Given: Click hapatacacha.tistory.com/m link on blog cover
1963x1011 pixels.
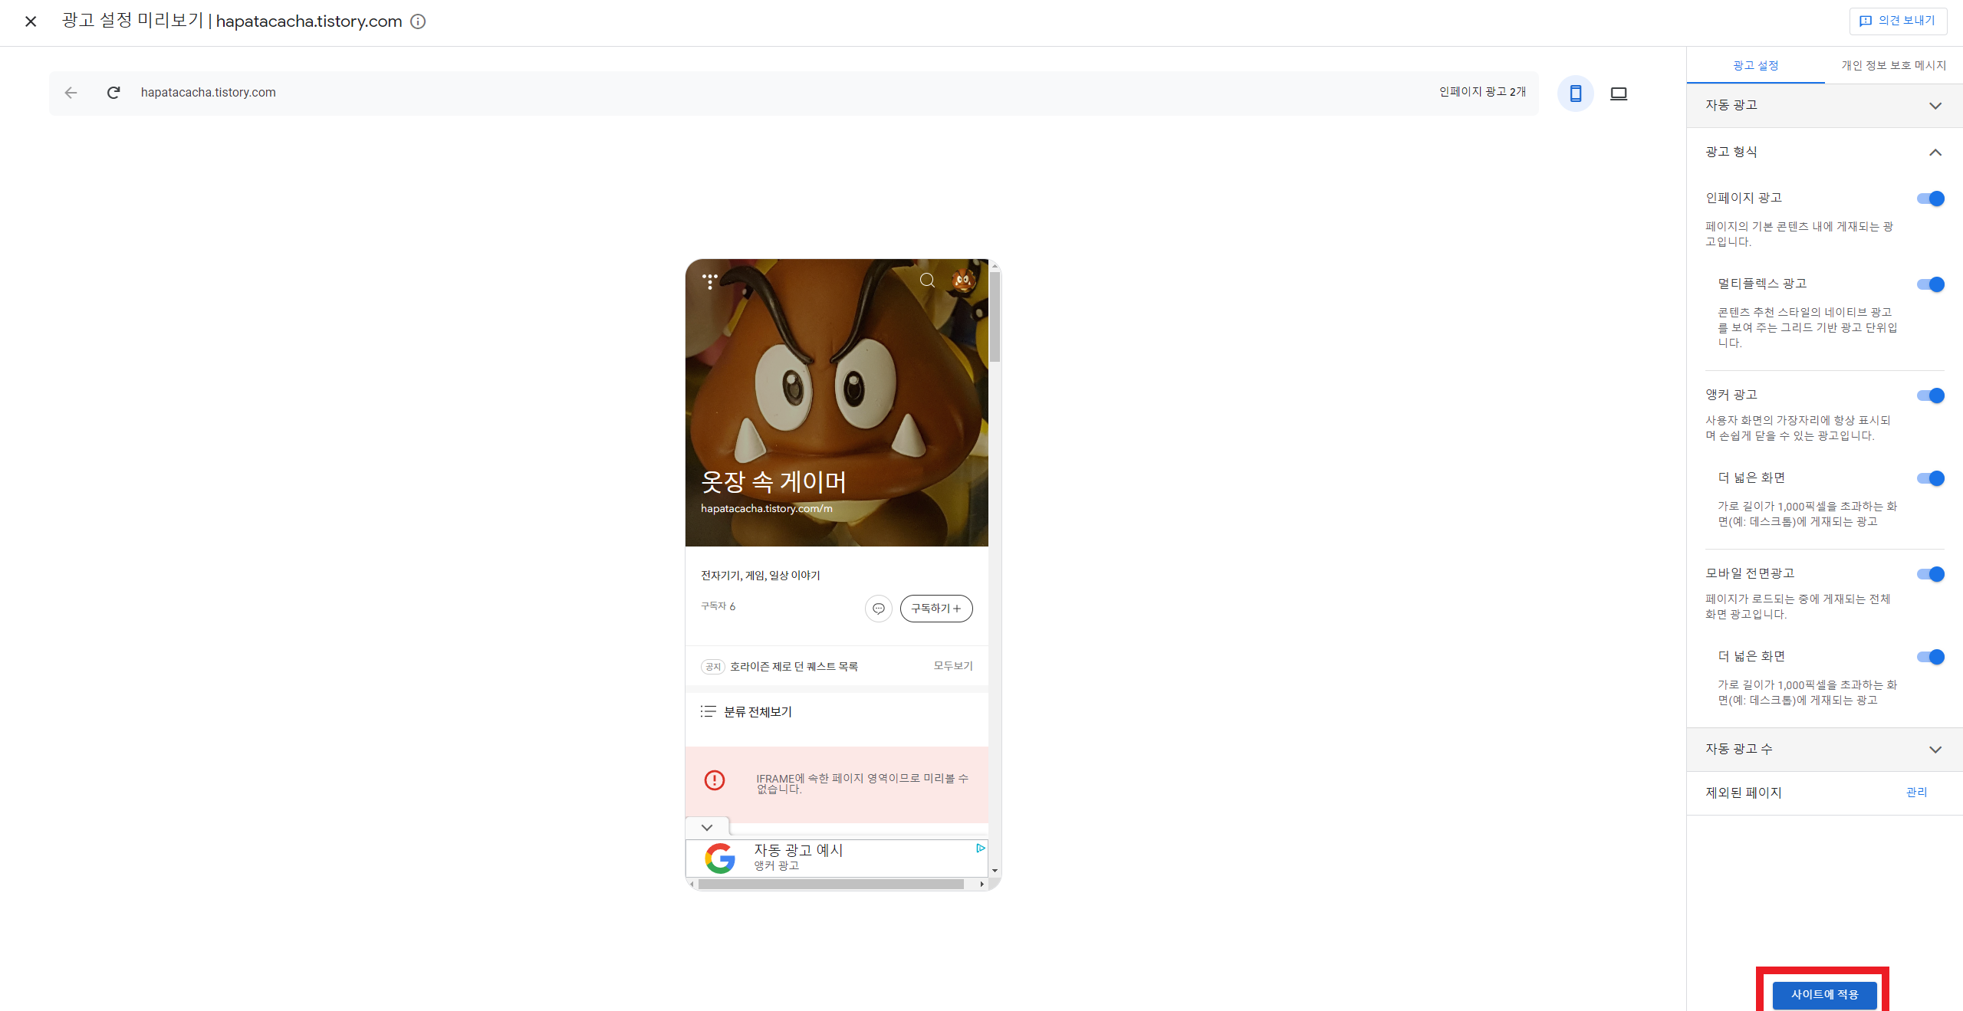Looking at the screenshot, I should tap(766, 509).
